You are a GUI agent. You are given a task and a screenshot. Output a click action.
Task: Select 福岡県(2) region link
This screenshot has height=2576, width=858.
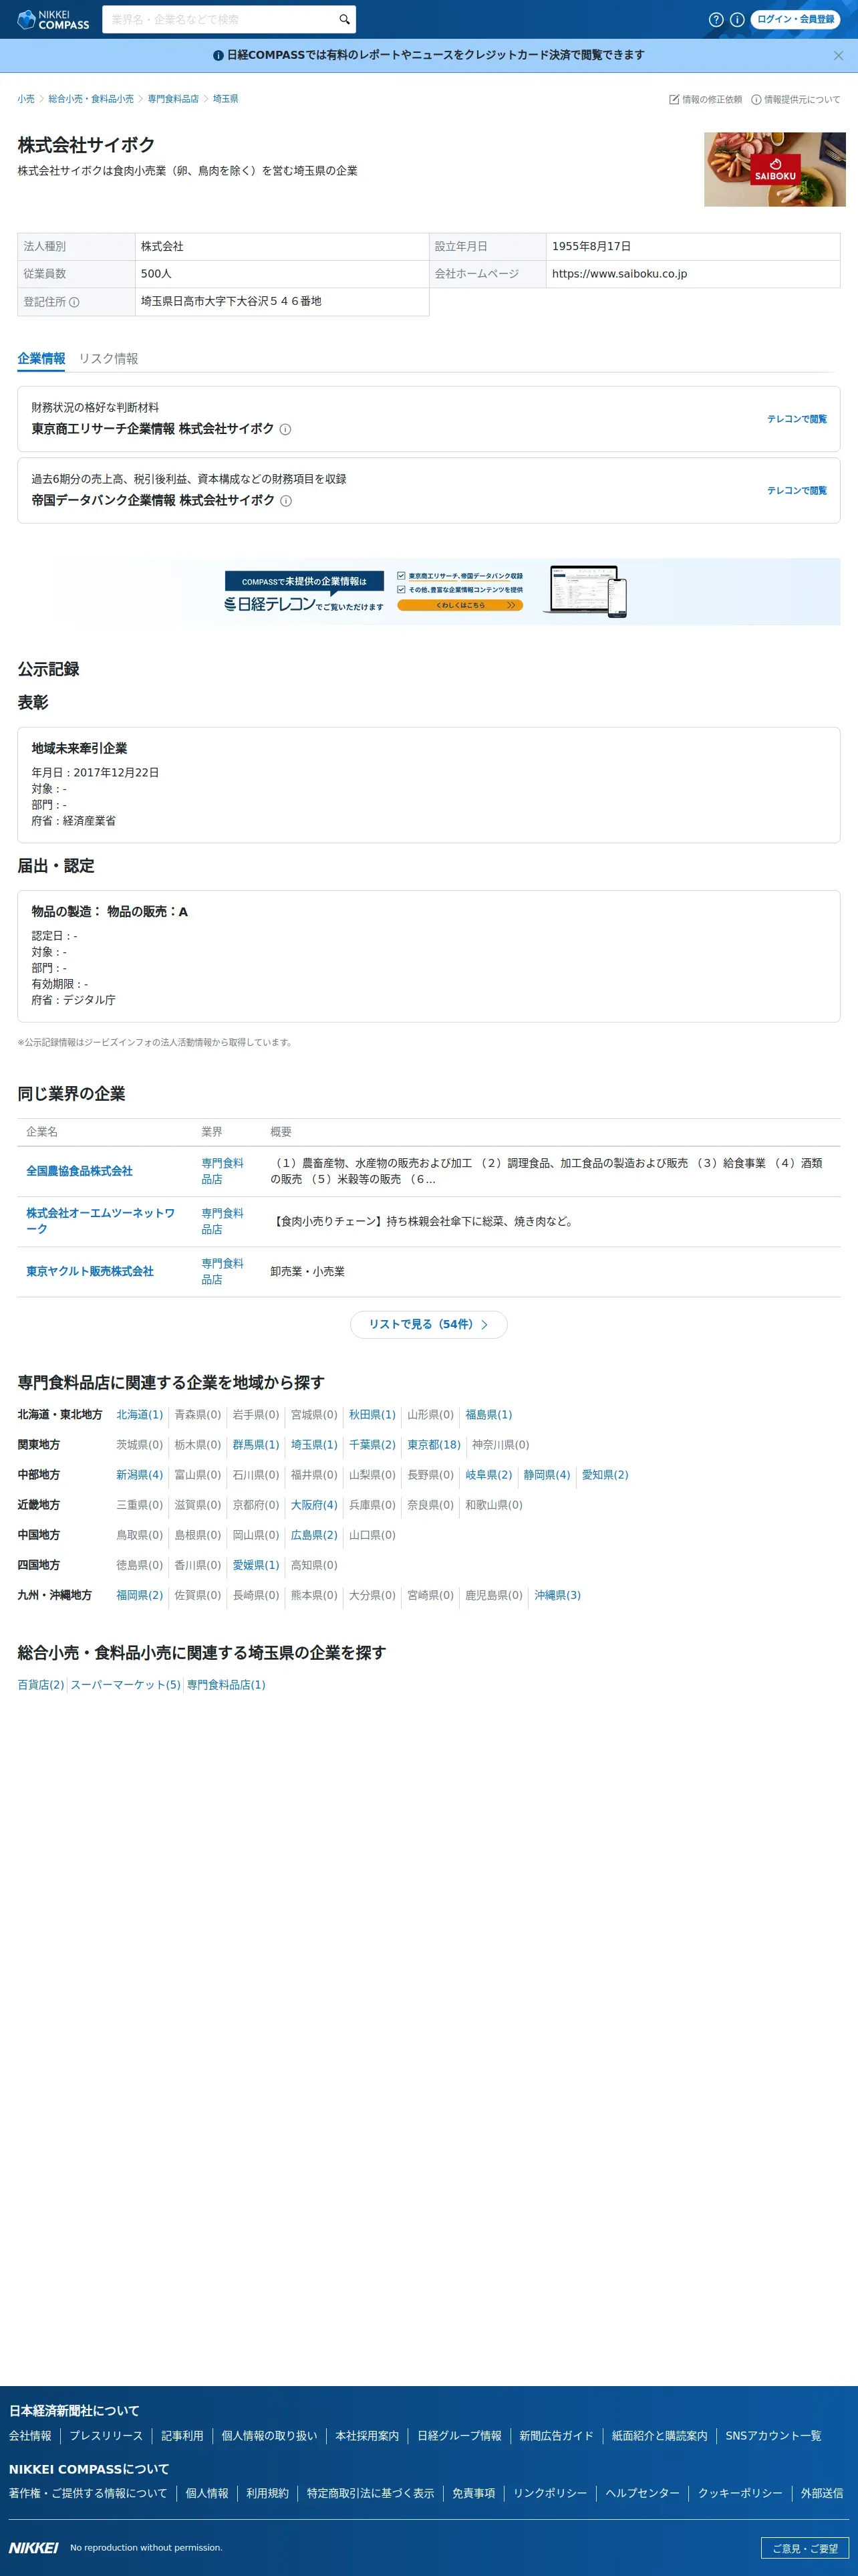click(x=139, y=1595)
